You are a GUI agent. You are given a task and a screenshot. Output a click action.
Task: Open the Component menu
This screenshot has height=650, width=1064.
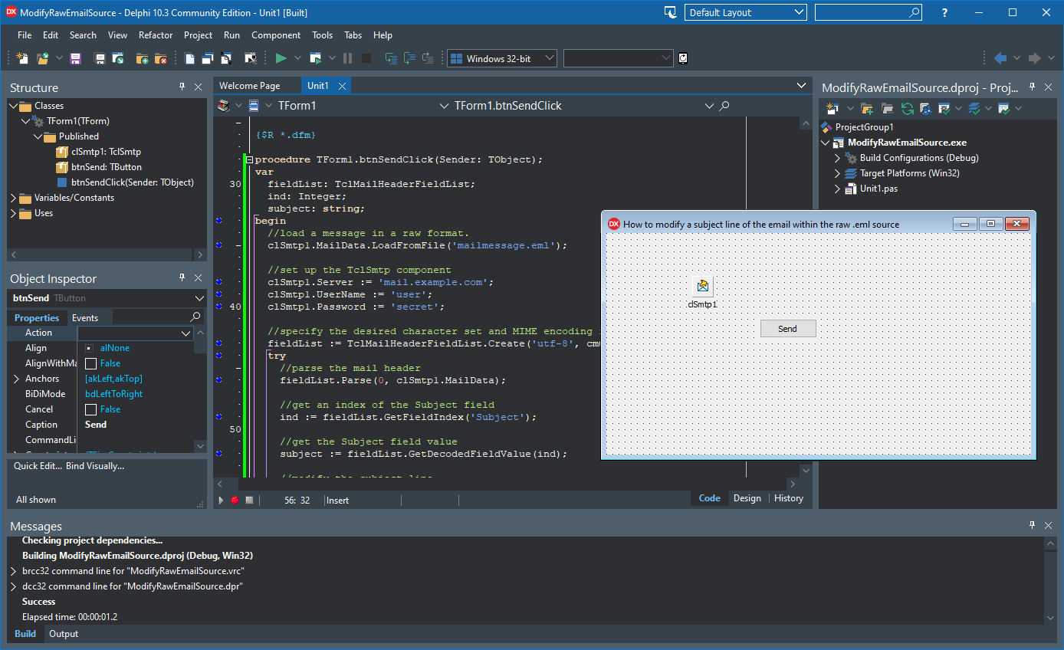[276, 35]
